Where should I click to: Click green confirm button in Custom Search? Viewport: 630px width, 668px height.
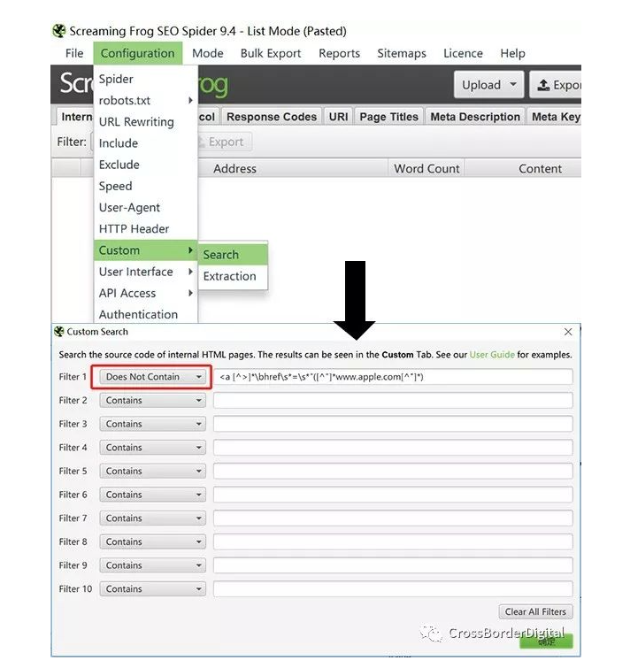click(546, 641)
